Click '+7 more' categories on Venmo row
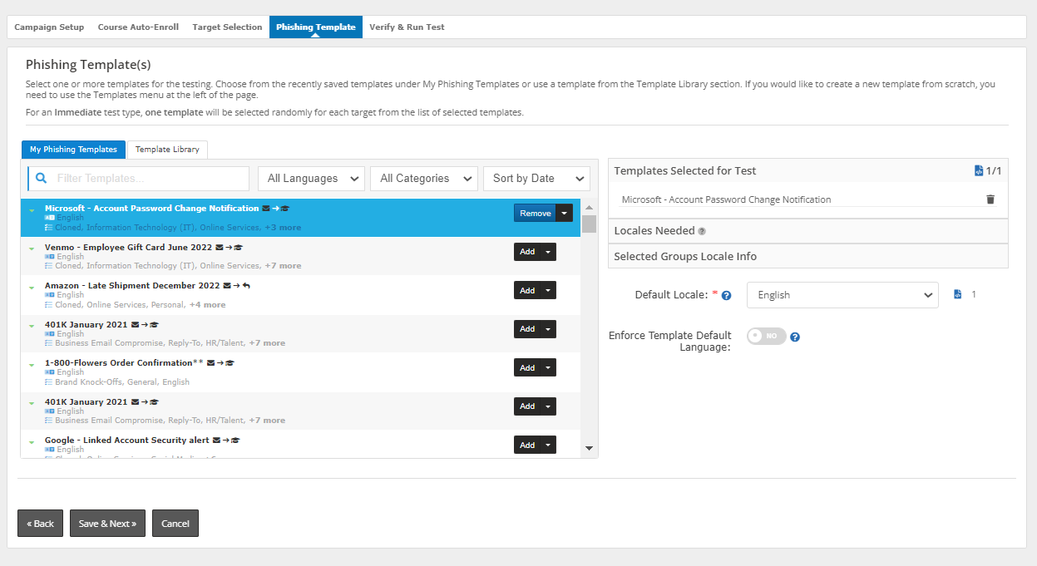1037x566 pixels. [283, 266]
